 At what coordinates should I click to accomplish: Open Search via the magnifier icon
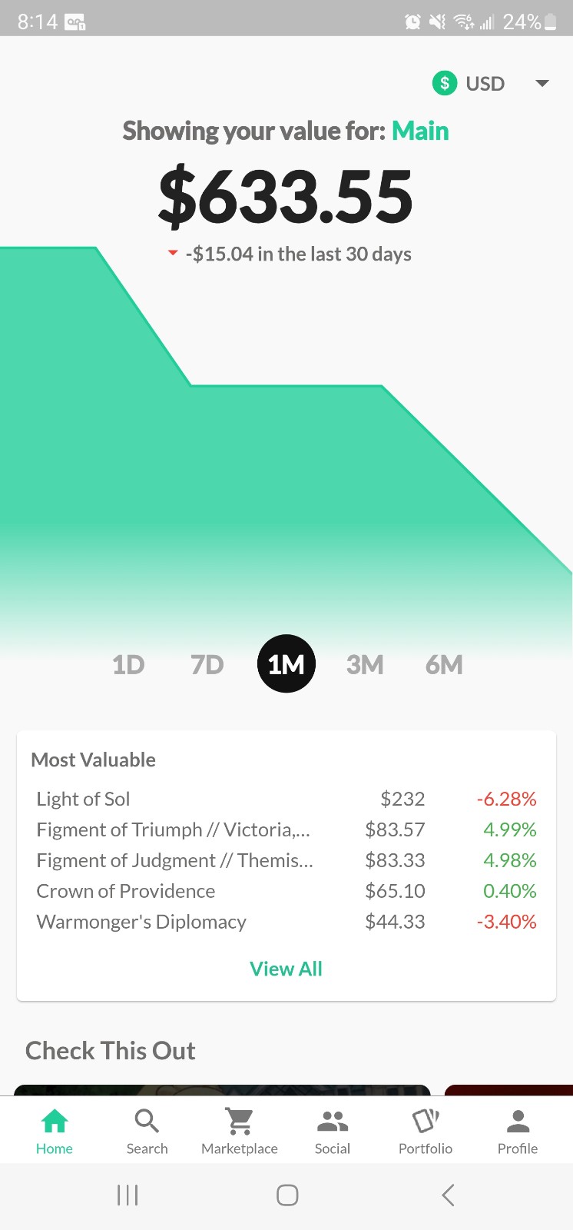point(147,1122)
